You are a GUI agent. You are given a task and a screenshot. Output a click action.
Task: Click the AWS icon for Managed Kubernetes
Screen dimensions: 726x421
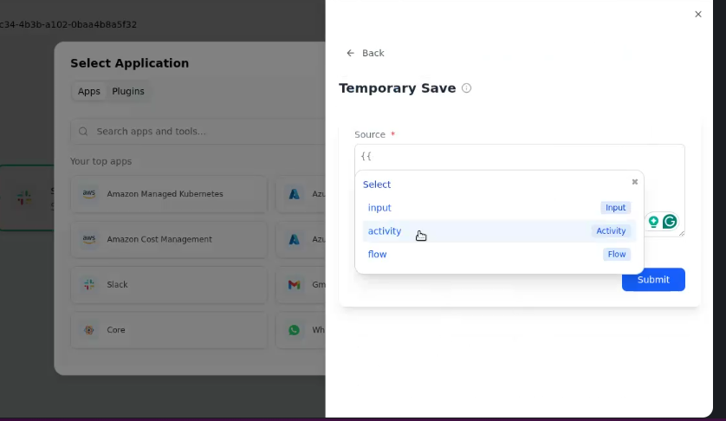pos(89,194)
